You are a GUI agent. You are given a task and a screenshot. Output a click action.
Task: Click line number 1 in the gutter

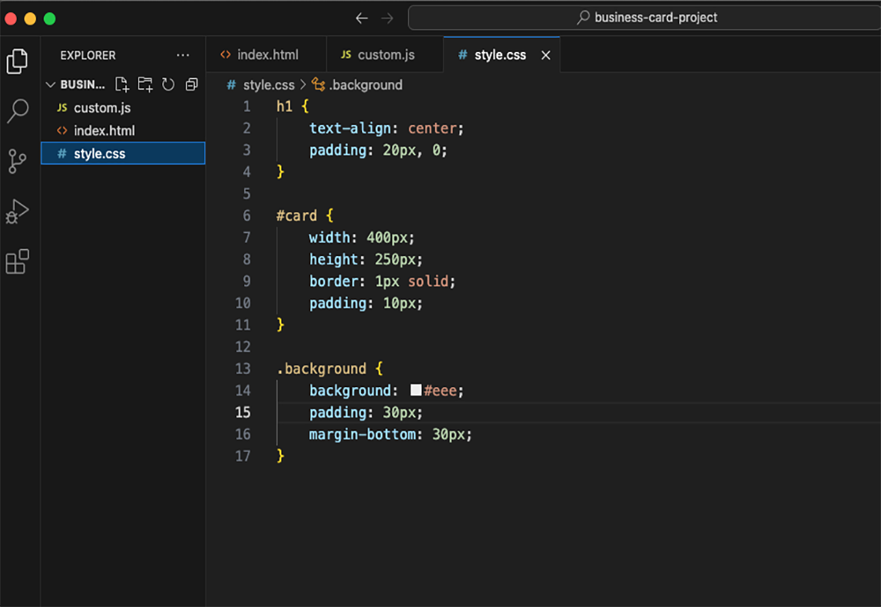pyautogui.click(x=247, y=106)
